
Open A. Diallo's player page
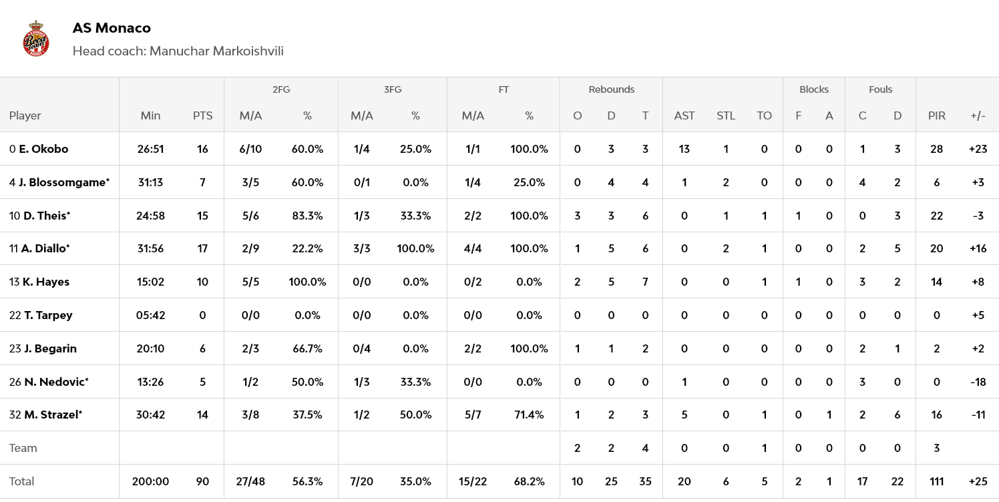click(45, 248)
